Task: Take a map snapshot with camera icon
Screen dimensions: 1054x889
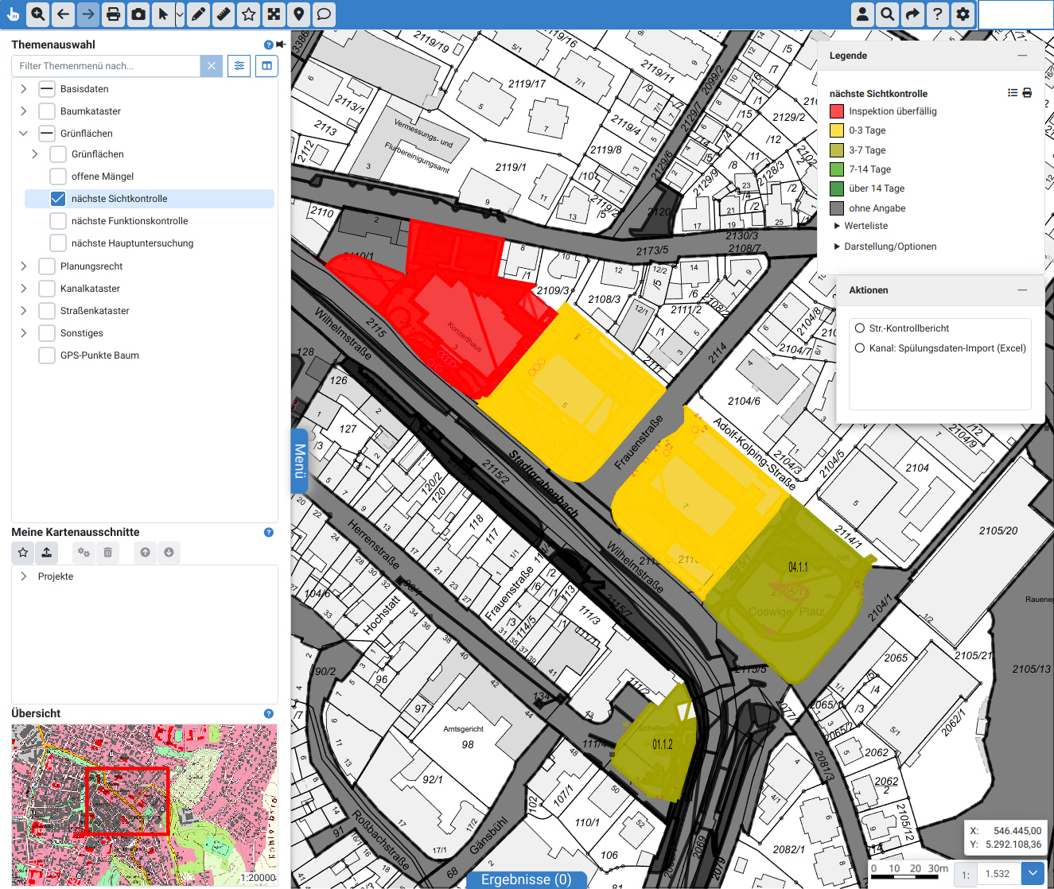Action: (138, 14)
